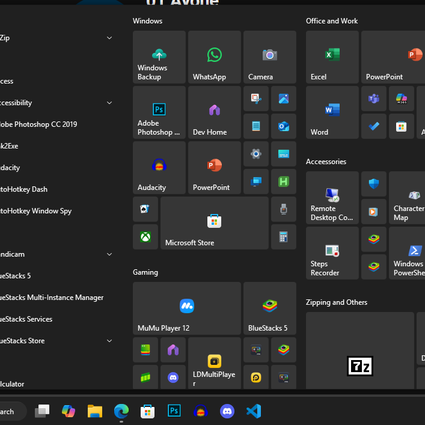
Task: Expand the BlueStacks Store folder chevron
Action: (109, 341)
